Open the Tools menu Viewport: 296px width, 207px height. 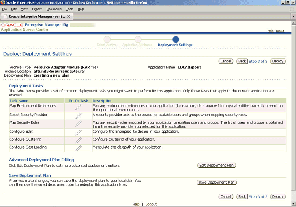click(69, 9)
